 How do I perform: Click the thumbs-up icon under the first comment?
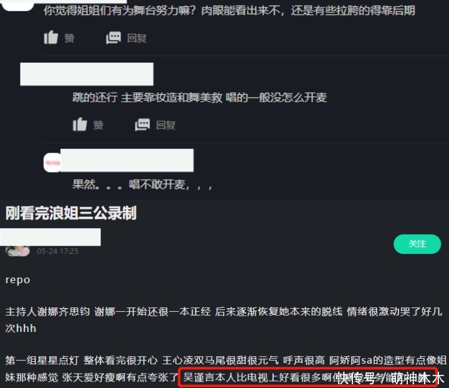[x=51, y=37]
